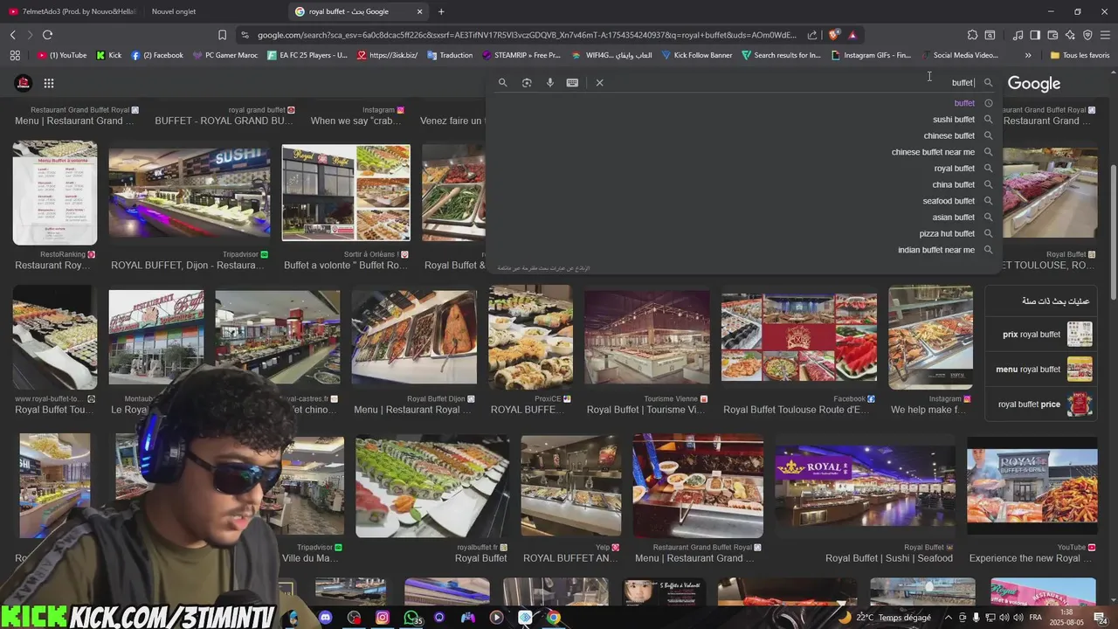
Task: Click the browser back arrow
Action: pos(13,35)
